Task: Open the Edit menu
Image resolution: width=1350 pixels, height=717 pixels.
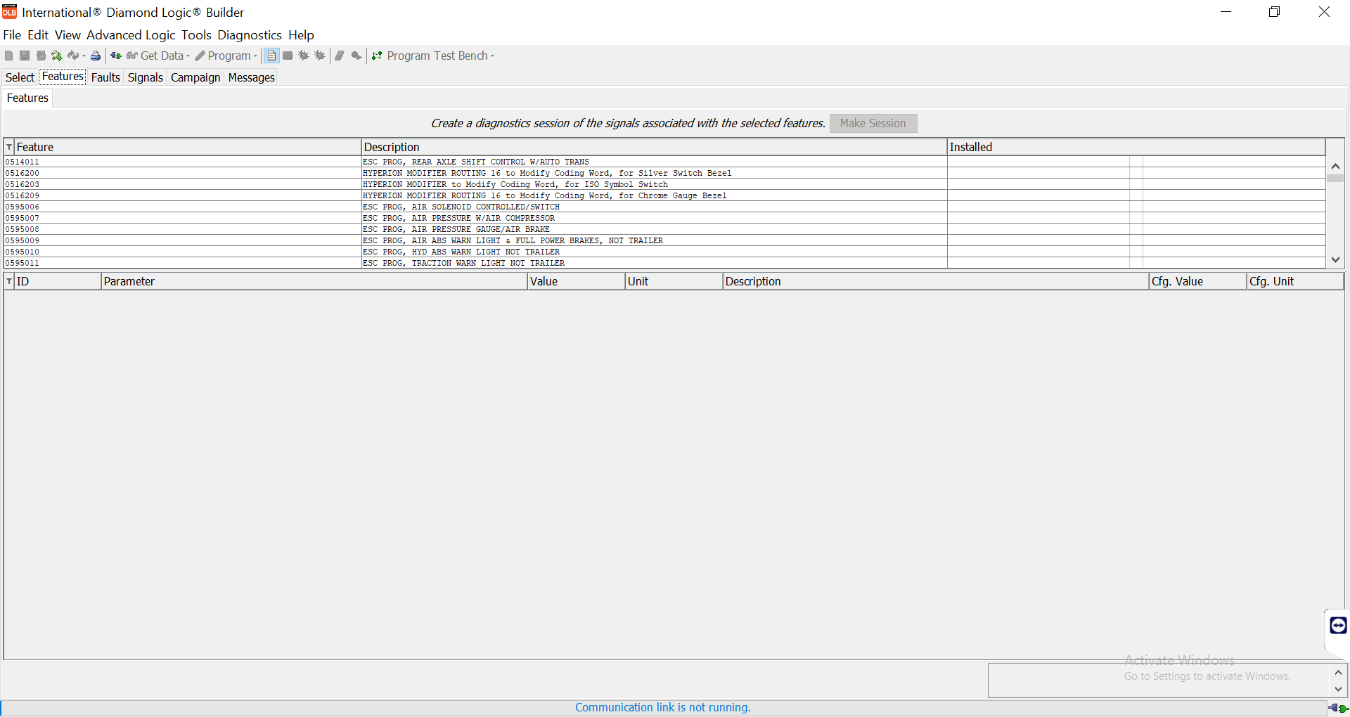Action: click(38, 35)
